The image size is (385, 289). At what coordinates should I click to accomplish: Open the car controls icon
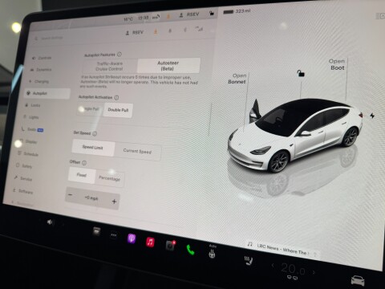[x=358, y=280]
